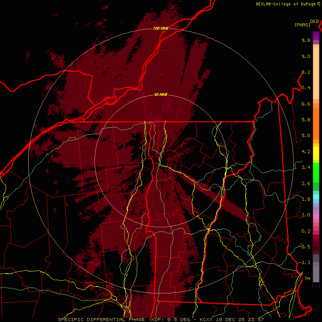Select the 1.0 scale value
The image size is (322, 322).
tap(306, 215)
